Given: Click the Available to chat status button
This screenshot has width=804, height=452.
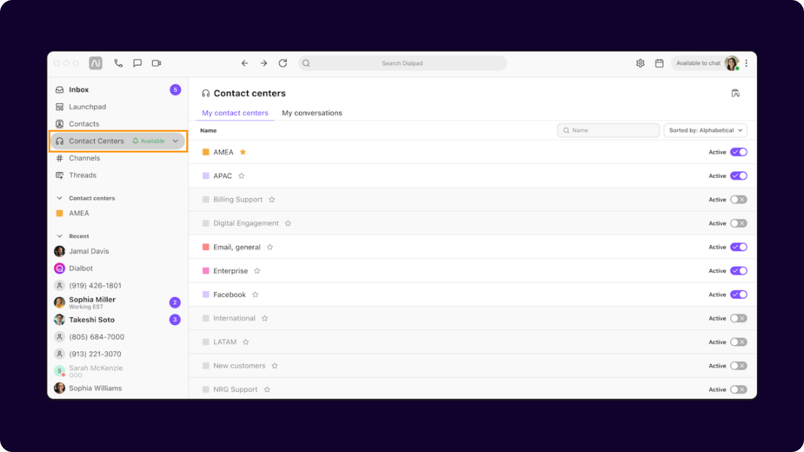Looking at the screenshot, I should (698, 63).
